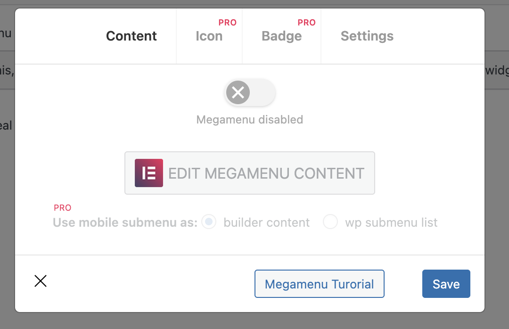Go to the Badge tab
This screenshot has width=509, height=329.
pyautogui.click(x=282, y=36)
